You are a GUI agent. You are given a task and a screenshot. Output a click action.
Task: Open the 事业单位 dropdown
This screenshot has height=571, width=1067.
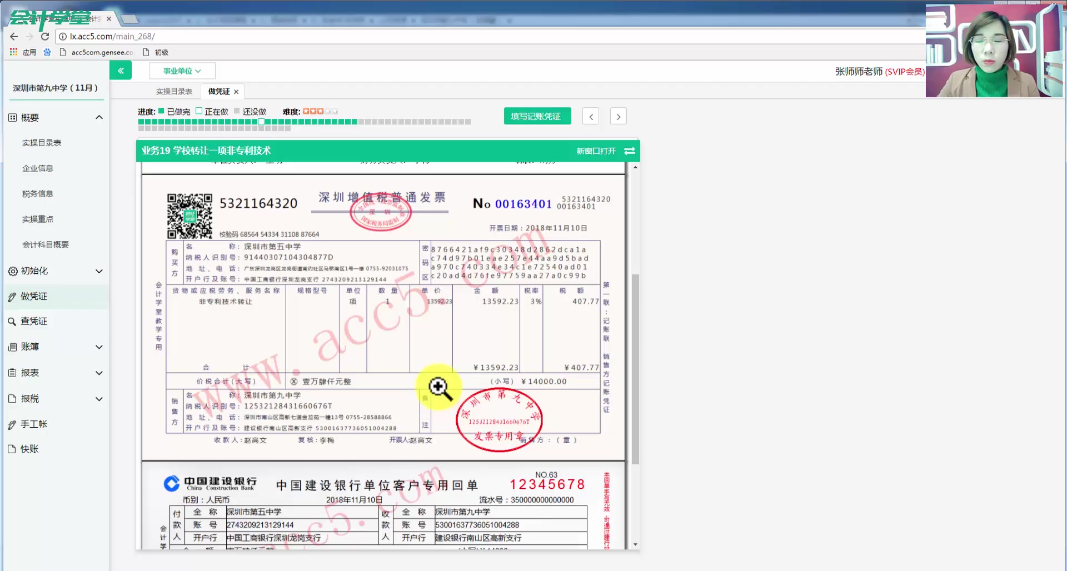click(x=182, y=71)
